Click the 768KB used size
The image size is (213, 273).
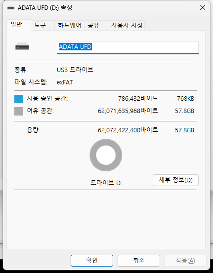pyautogui.click(x=185, y=99)
